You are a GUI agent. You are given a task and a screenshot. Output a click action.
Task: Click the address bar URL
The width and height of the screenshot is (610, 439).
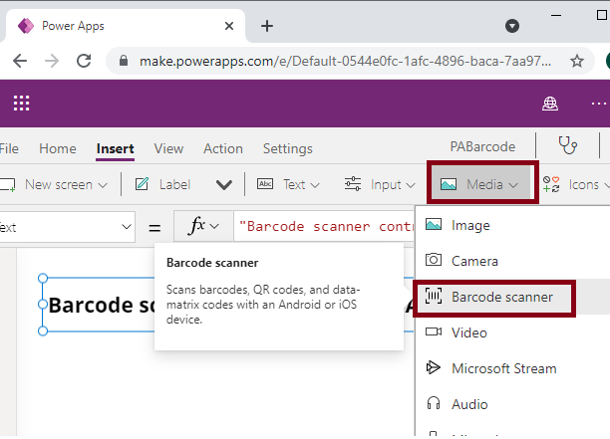345,61
